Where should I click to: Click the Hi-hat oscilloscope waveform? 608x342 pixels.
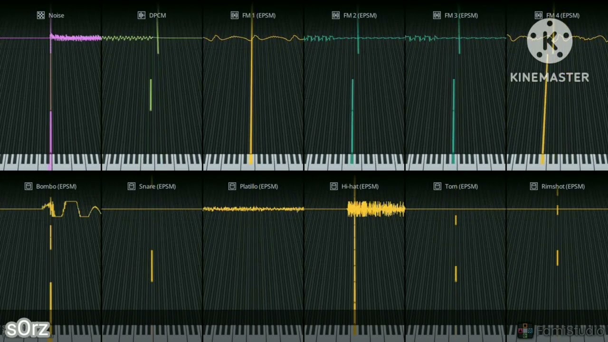376,209
